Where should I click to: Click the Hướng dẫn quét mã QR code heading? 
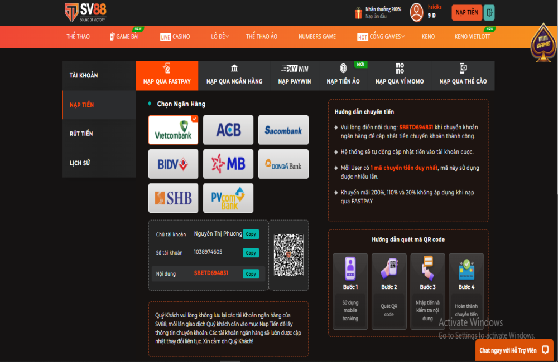coord(408,239)
